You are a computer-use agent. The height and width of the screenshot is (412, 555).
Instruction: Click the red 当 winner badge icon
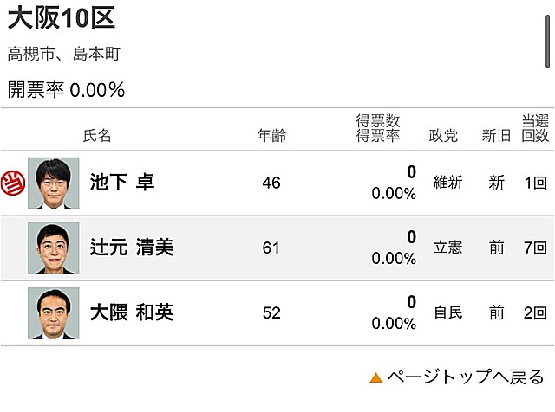[x=12, y=183]
